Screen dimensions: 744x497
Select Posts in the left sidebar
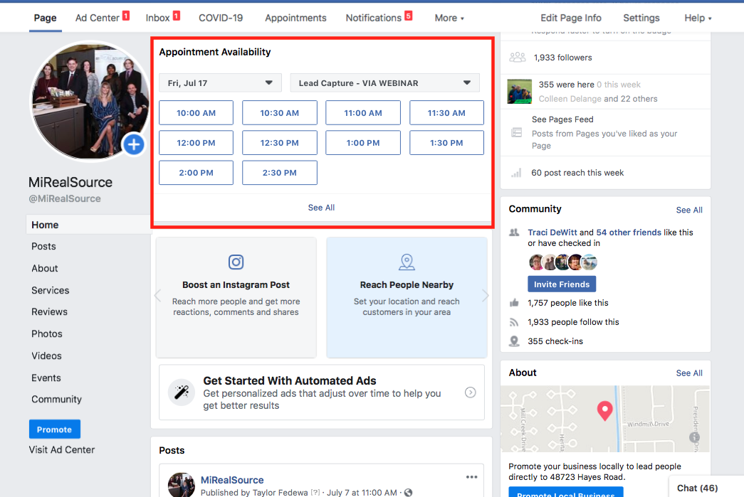(x=43, y=247)
